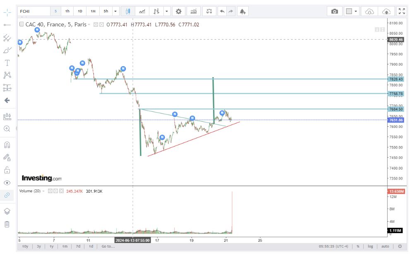This screenshot has width=410, height=255.
Task: Select the Text annotation tool
Action: point(7,63)
